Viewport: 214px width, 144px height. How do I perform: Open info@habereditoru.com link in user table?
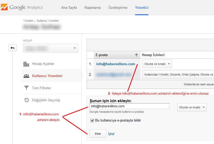116,64
